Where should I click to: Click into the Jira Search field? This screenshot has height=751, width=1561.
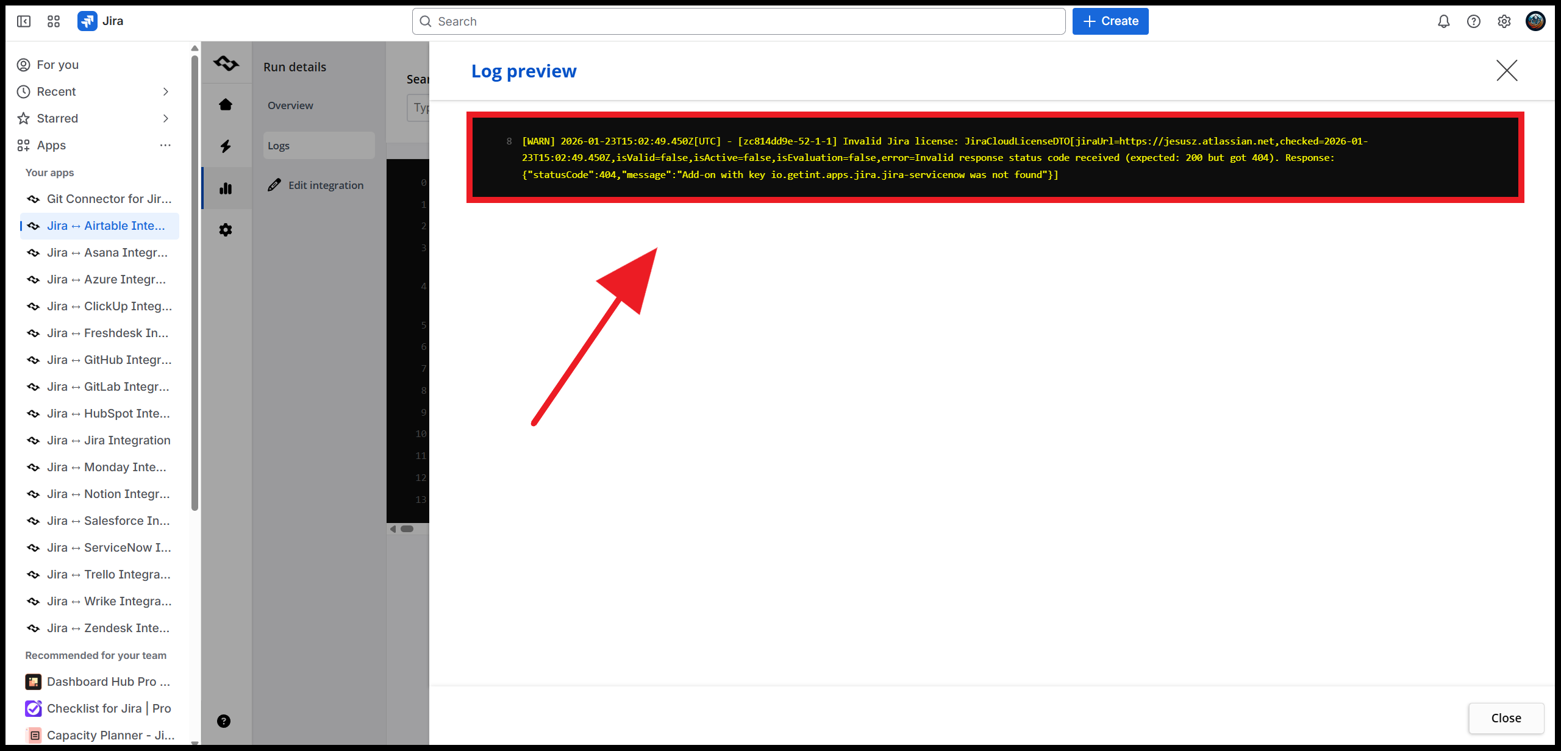pyautogui.click(x=738, y=21)
